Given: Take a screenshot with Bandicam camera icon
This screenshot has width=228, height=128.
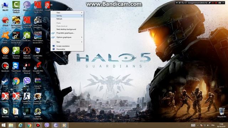Looking at the screenshot, I should 220,3.
